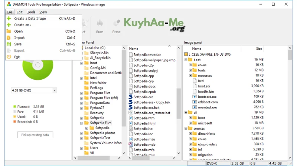This screenshot has height=166, width=297.
Task: Expand the Program Files folder node
Action: coord(81,93)
